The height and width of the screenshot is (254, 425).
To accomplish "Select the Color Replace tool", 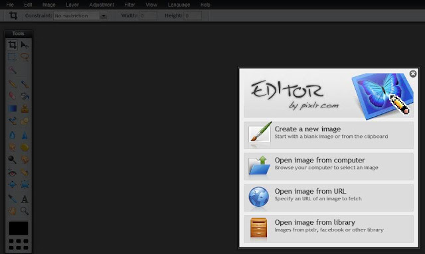I will [12, 121].
